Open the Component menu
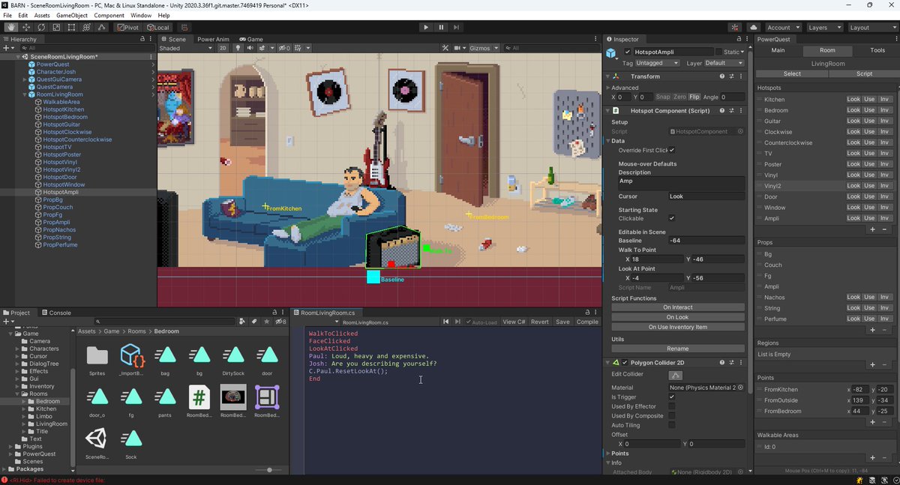 (x=109, y=15)
